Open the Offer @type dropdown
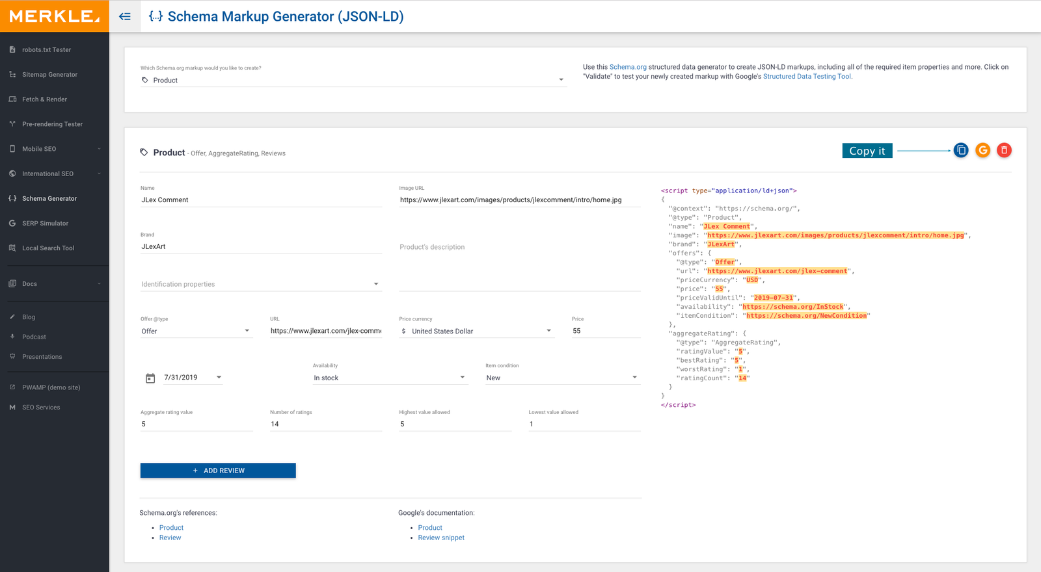The width and height of the screenshot is (1041, 572). coord(196,331)
